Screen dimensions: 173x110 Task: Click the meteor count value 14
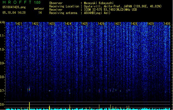(x=40, y=13)
